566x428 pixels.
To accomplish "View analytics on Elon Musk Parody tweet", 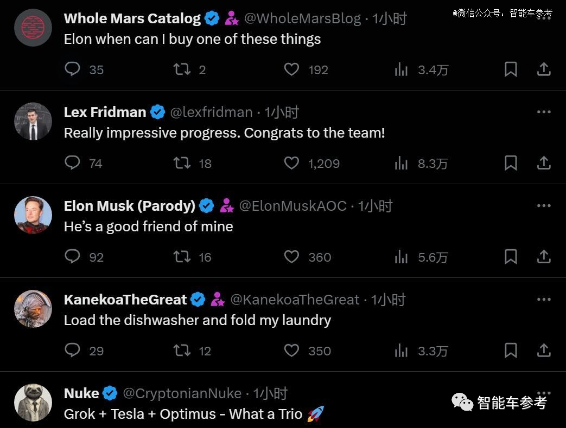I will pos(402,257).
